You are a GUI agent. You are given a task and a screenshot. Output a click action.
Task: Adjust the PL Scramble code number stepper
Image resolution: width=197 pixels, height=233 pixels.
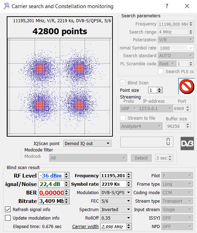tap(191, 64)
